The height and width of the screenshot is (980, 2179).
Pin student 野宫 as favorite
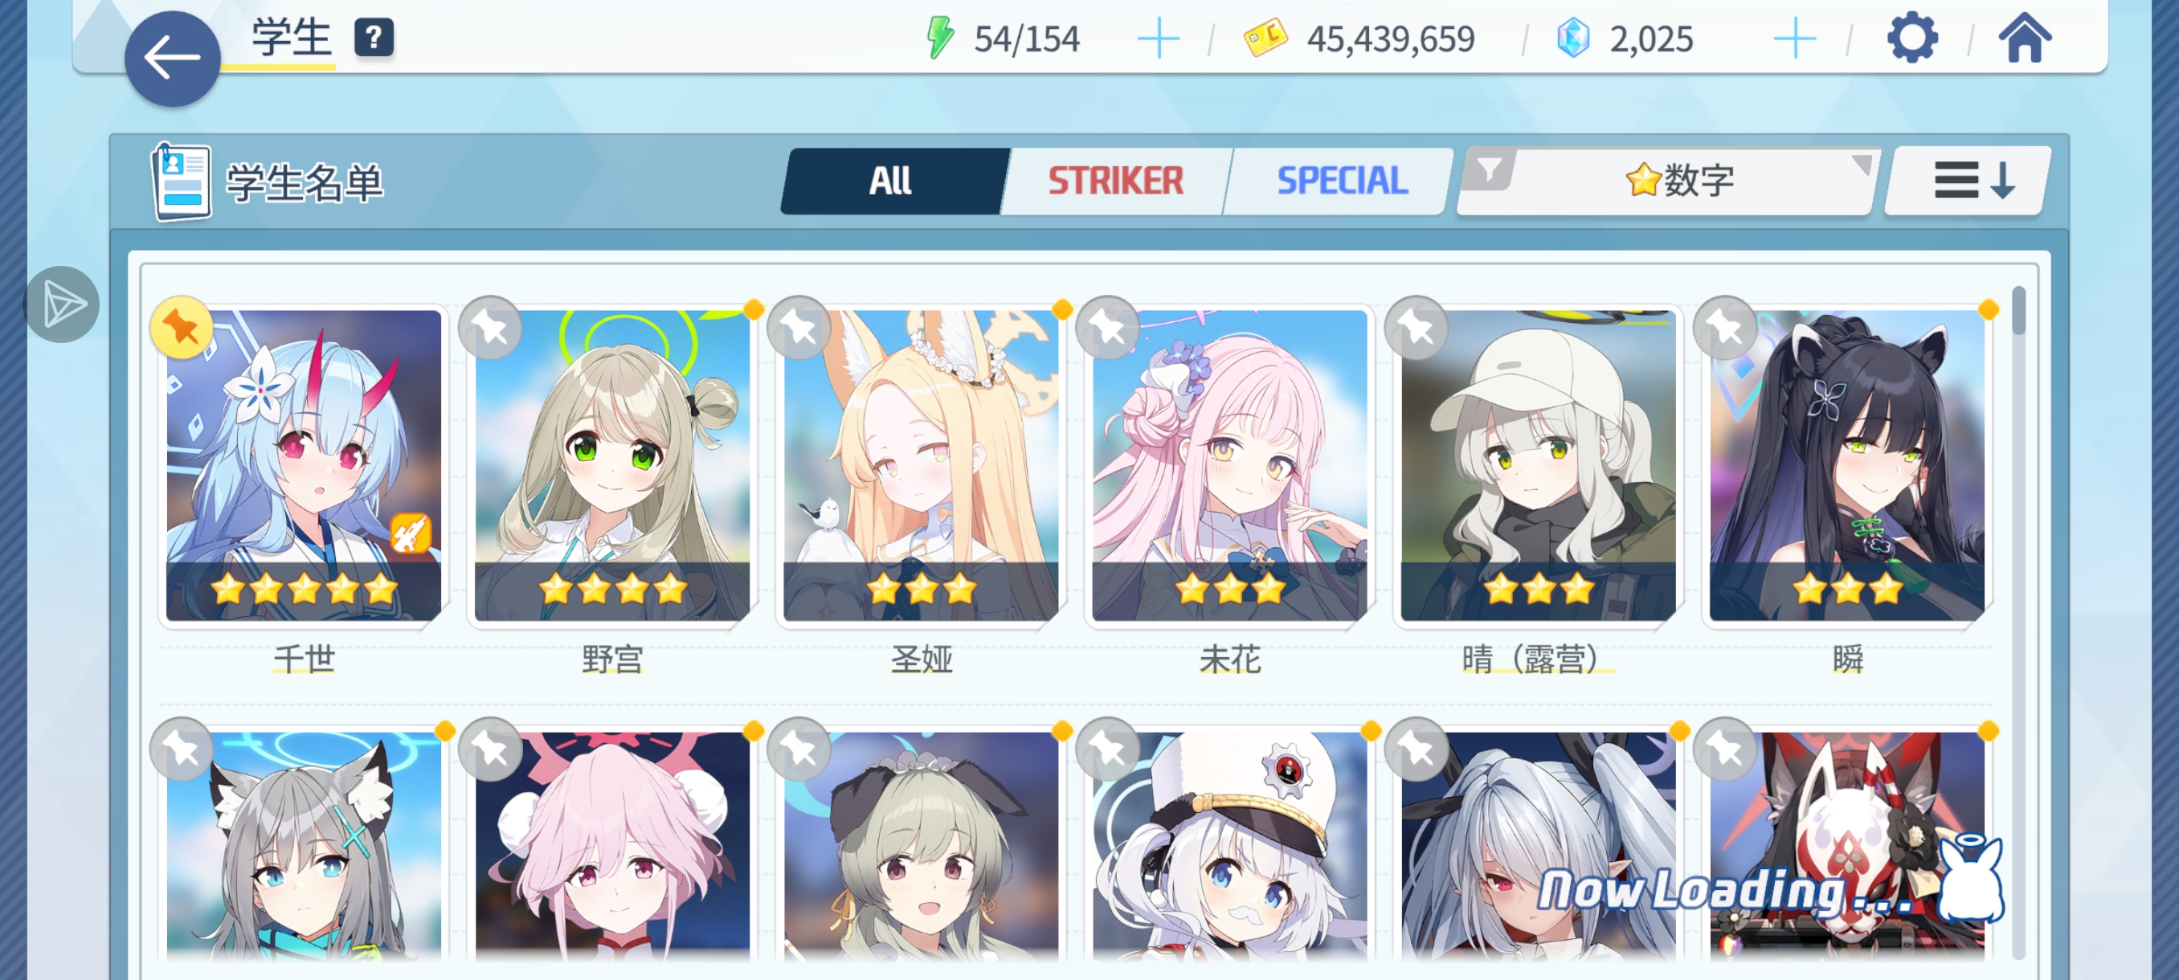click(490, 327)
